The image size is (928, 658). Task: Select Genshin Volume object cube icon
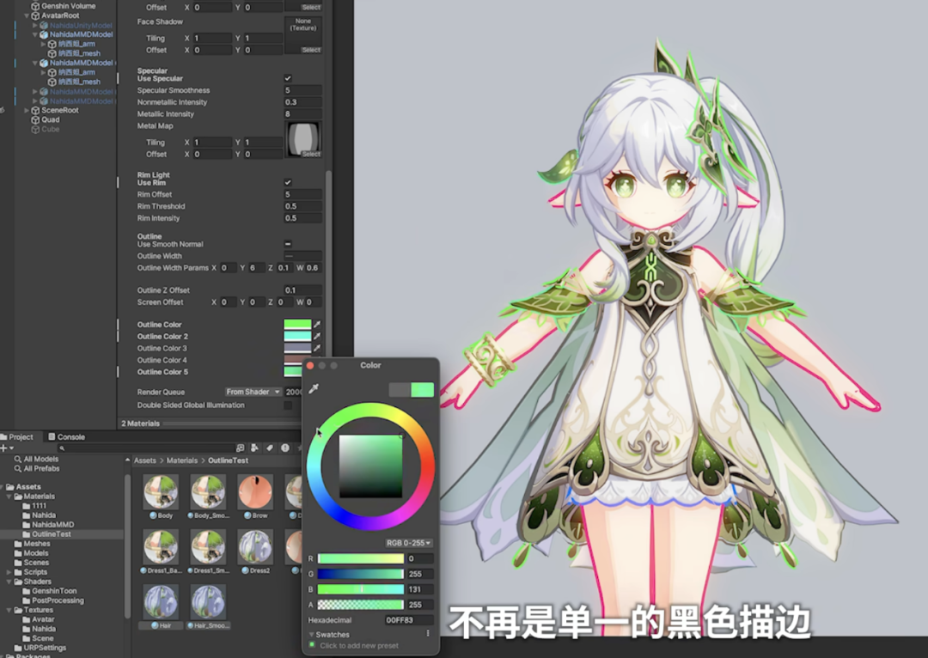pyautogui.click(x=35, y=6)
